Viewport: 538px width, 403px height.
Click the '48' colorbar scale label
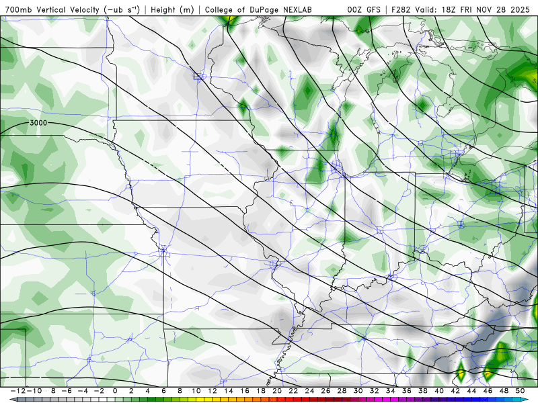[504, 391]
